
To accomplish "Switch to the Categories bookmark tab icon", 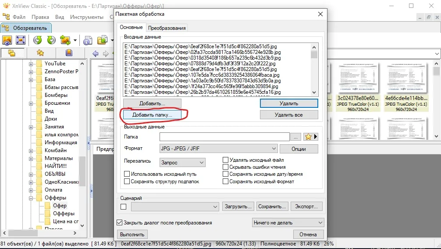I will click(69, 53).
